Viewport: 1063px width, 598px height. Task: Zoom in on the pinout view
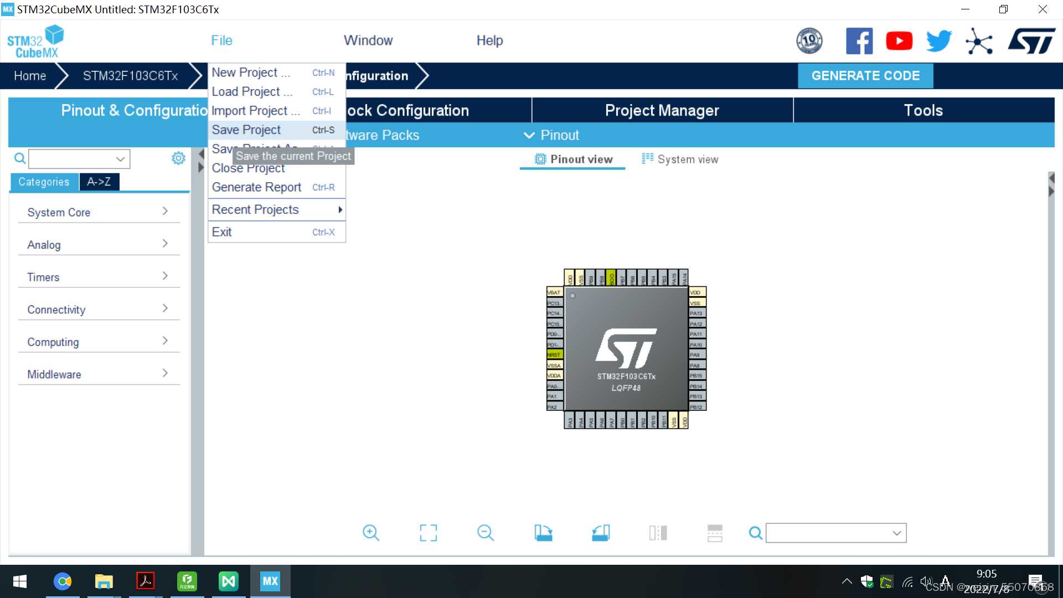point(371,533)
